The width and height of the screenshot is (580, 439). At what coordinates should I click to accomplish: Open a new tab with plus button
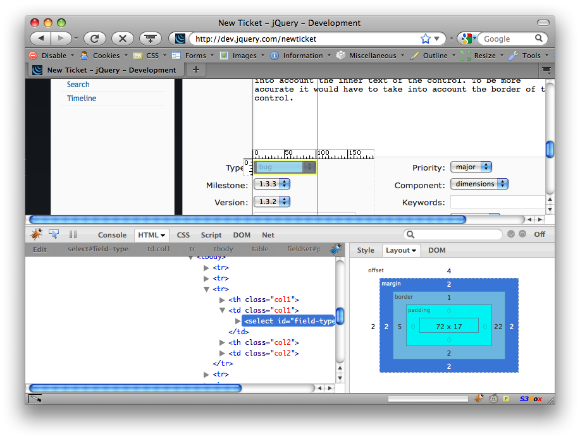click(x=195, y=70)
